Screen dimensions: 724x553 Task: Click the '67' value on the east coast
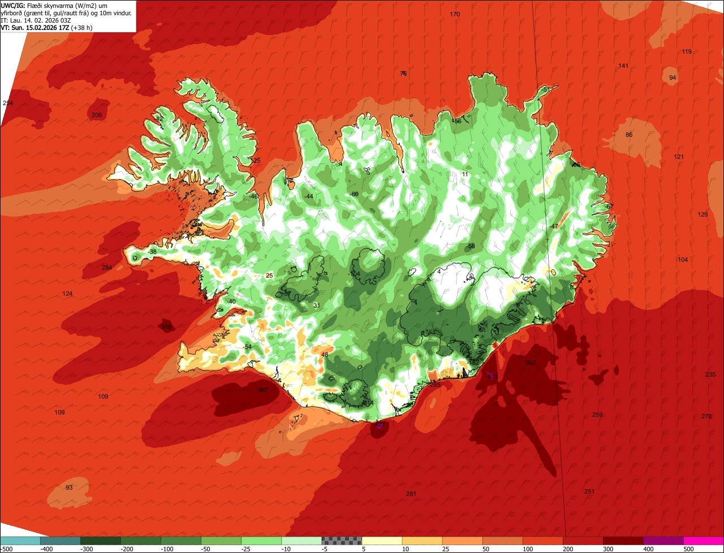click(609, 206)
